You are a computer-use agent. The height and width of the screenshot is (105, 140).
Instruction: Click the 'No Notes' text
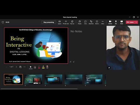click(x=76, y=32)
